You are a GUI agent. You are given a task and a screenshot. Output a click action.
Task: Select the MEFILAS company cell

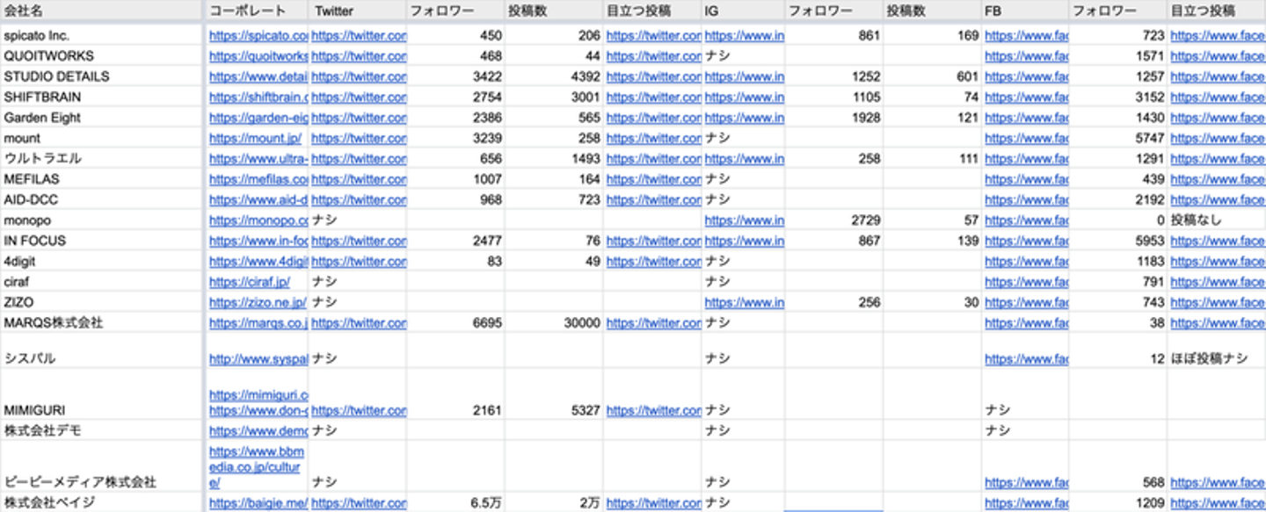point(102,179)
